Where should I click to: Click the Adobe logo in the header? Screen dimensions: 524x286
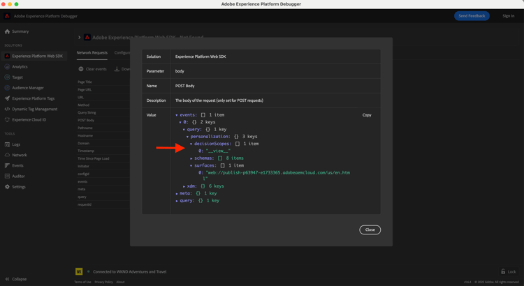click(7, 16)
